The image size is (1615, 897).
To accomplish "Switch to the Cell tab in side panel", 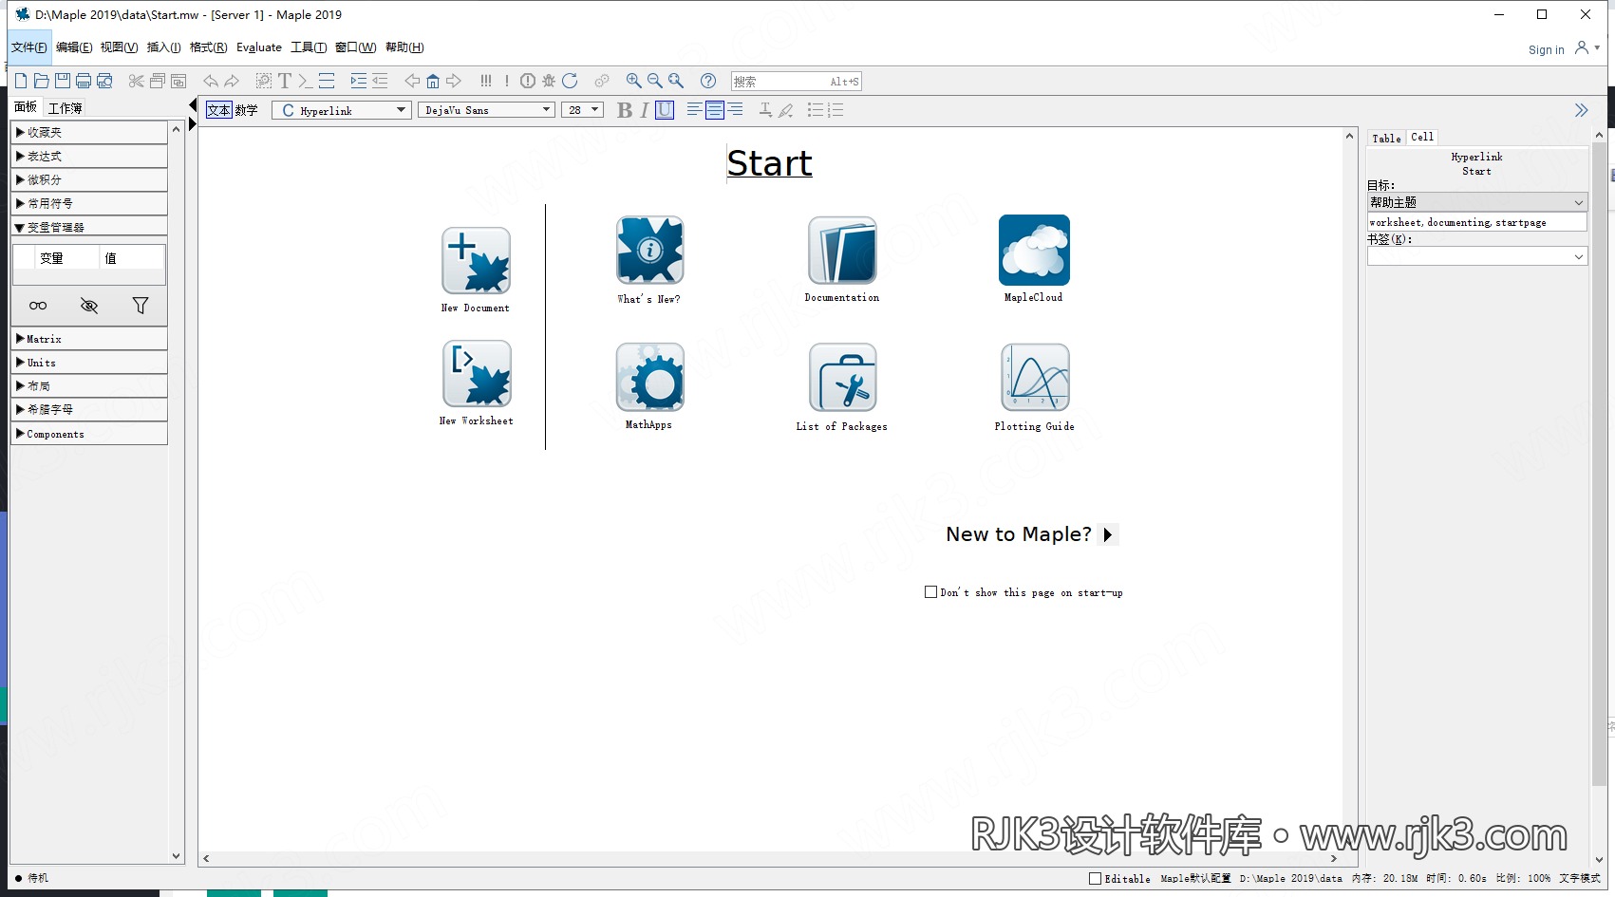I will (x=1422, y=137).
